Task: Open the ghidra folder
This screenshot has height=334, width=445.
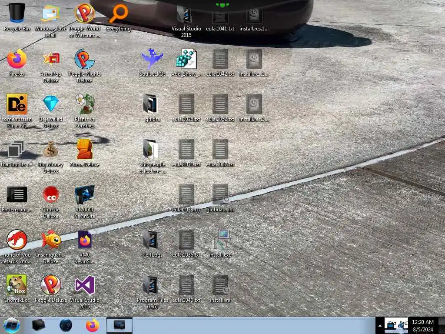Action: pyautogui.click(x=153, y=108)
